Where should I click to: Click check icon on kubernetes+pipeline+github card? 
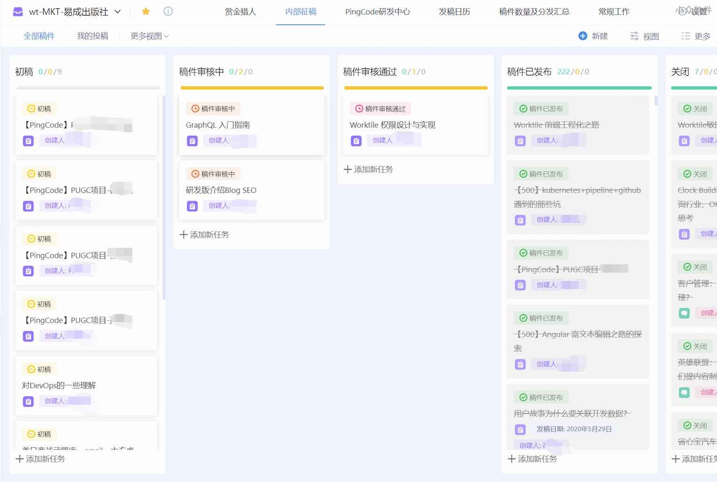523,174
